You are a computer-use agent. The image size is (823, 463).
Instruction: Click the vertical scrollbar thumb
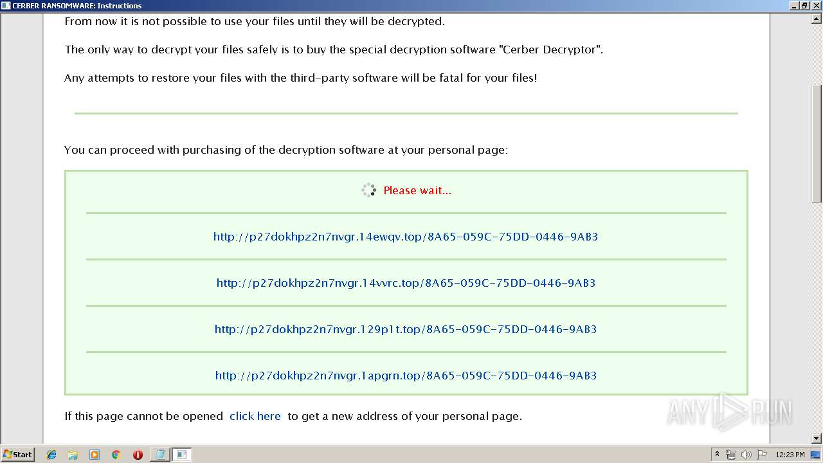(817, 144)
